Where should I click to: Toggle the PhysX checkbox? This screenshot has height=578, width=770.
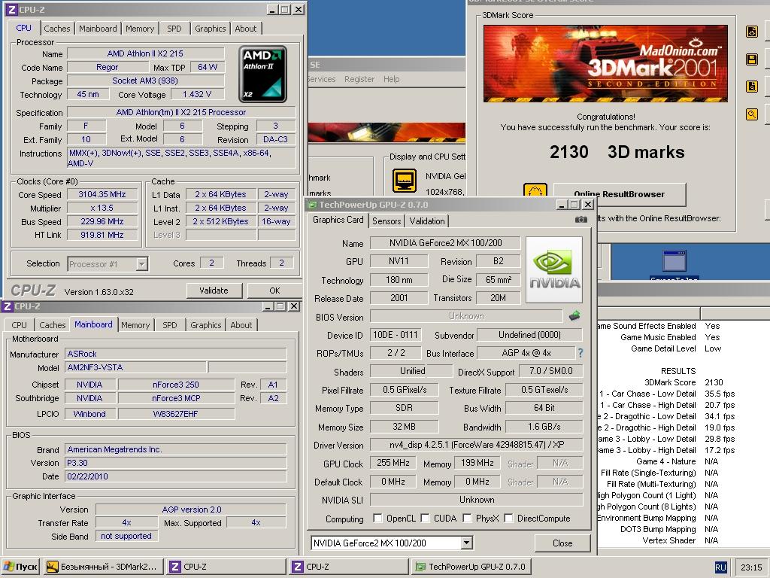click(x=467, y=518)
